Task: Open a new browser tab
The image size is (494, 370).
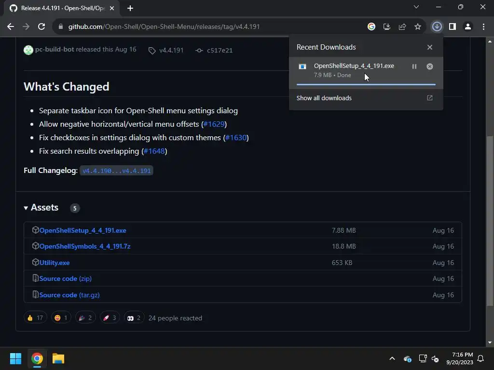Action: [x=130, y=8]
